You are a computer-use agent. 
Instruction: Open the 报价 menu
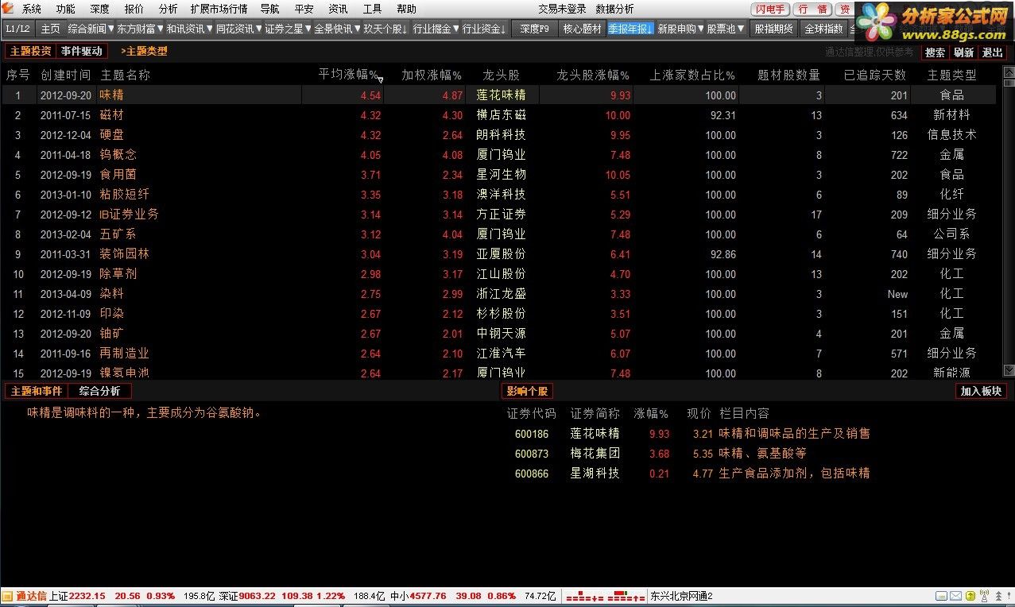point(134,9)
